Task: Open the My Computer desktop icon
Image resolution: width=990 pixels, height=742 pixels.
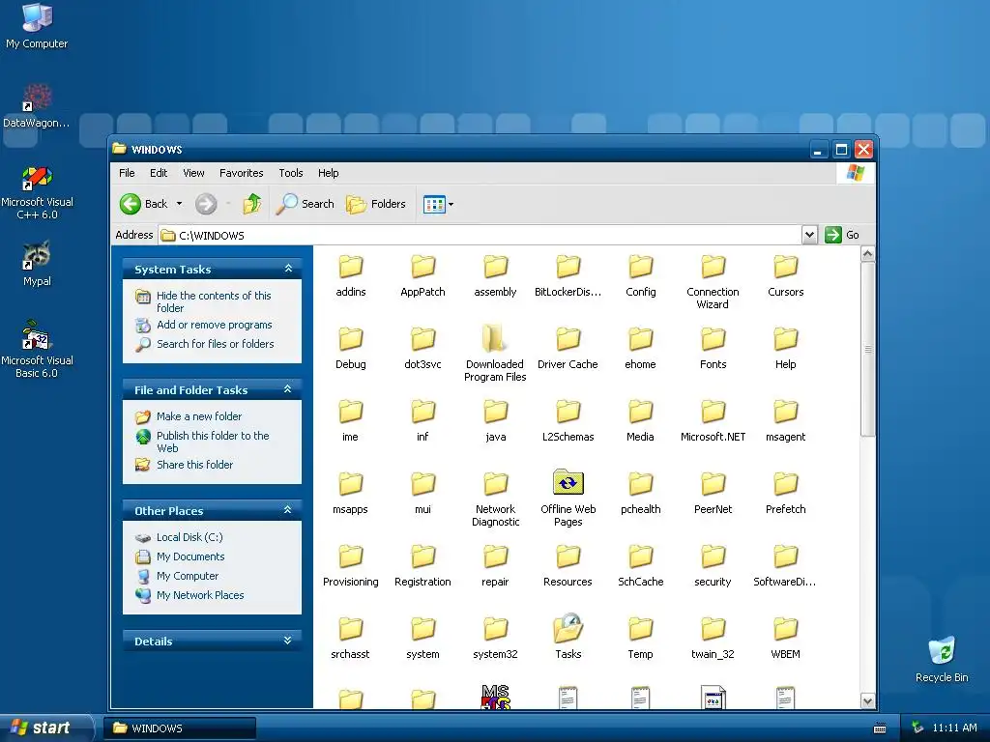Action: pos(37,25)
